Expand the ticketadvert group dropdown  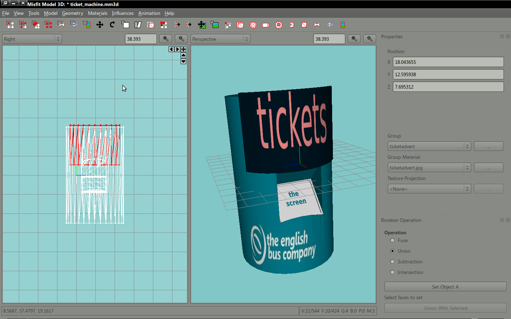[x=429, y=146]
